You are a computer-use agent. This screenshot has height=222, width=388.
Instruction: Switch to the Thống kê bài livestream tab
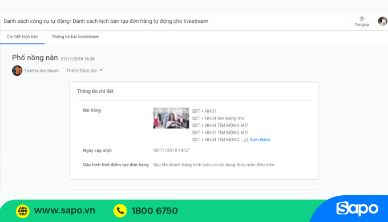coord(75,36)
